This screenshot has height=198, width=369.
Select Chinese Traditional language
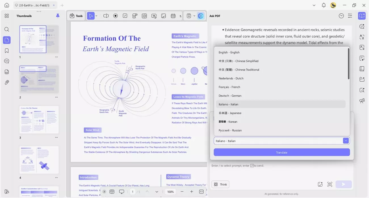pyautogui.click(x=281, y=70)
